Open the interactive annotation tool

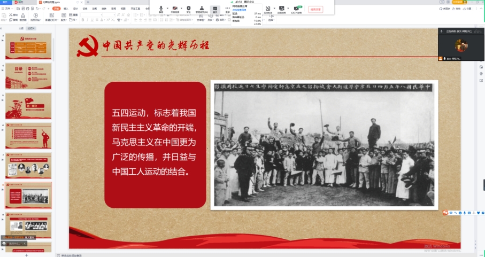268,9
